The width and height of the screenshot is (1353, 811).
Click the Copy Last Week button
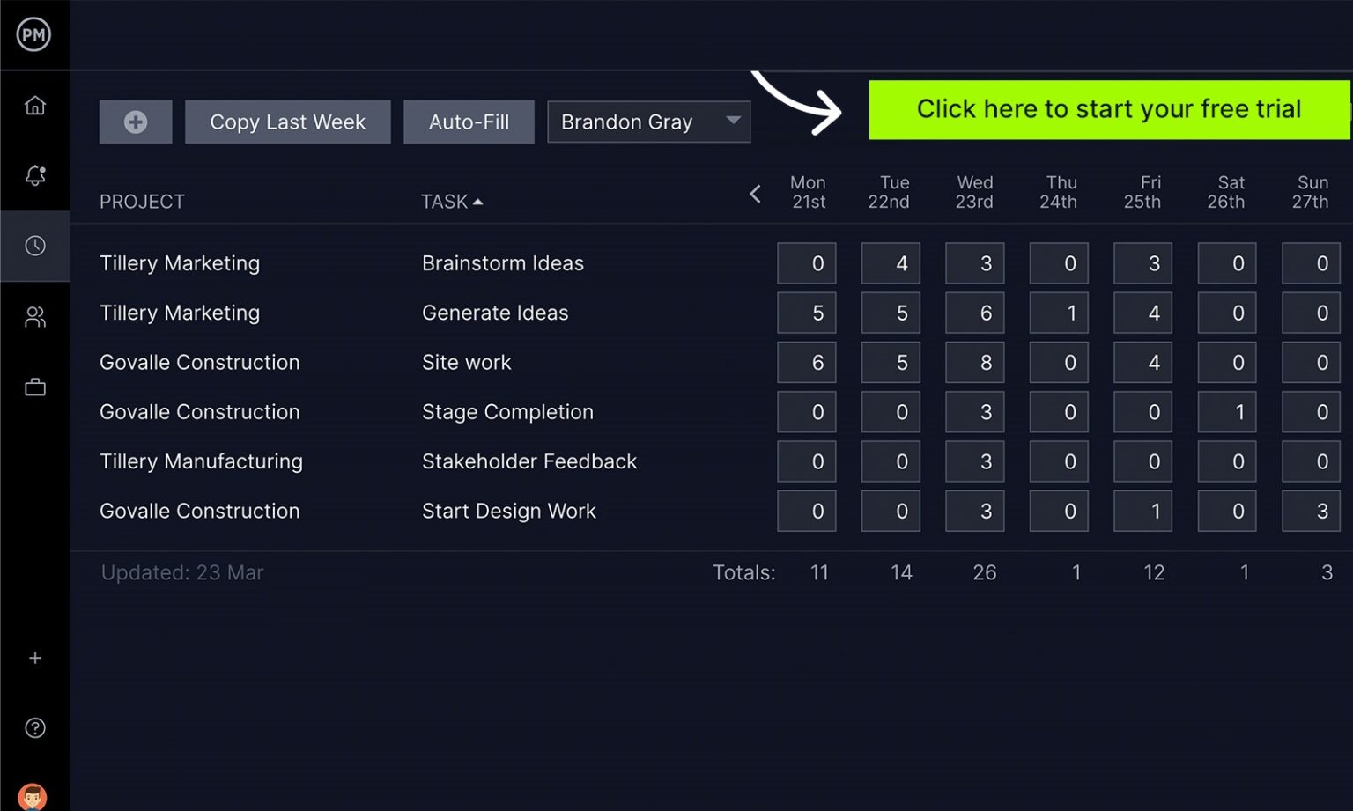[x=287, y=122]
